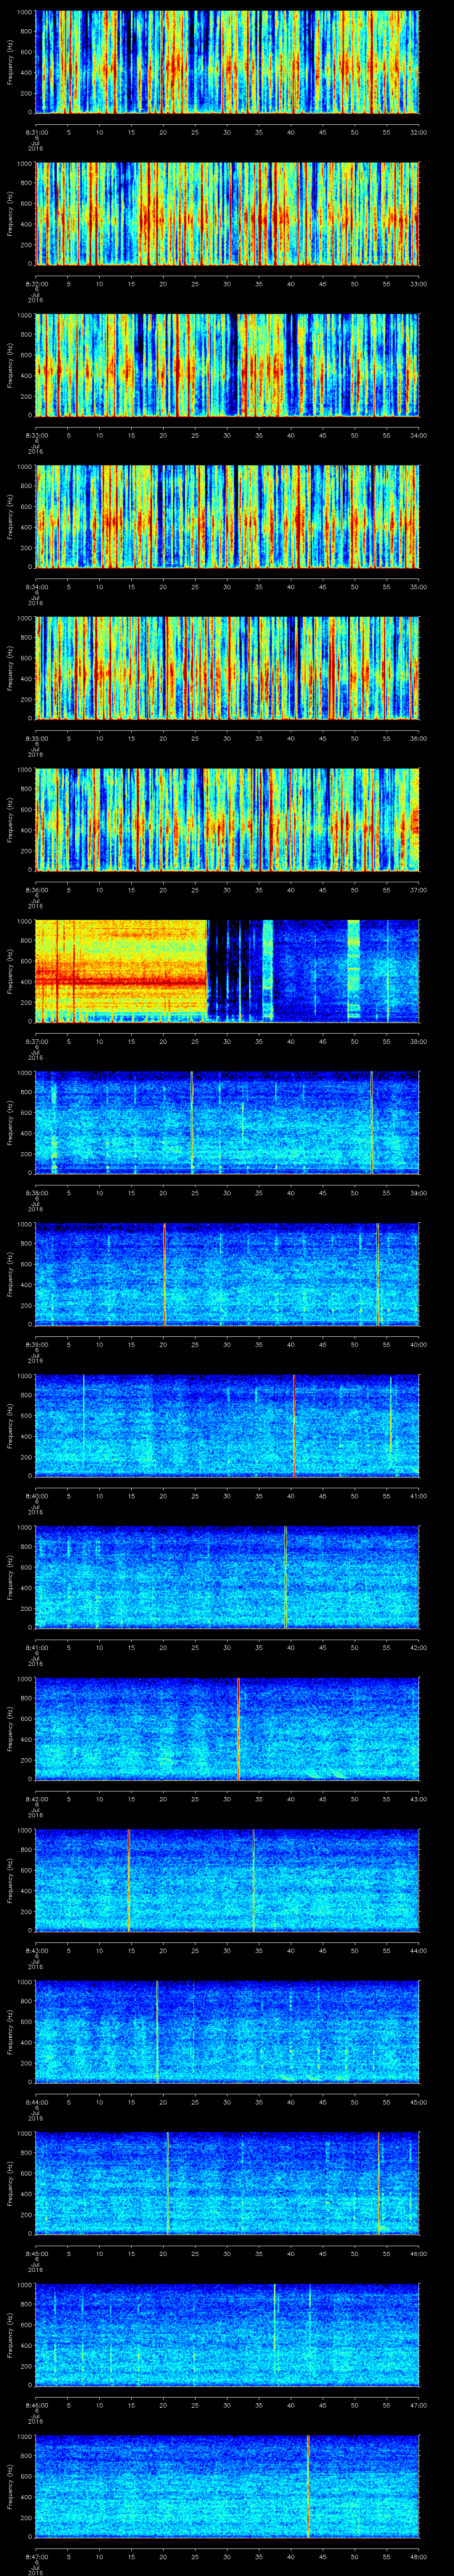454x2576 pixels.
Task: Click the spike near 34s in the 8:43:00 panel
Action: [x=254, y=1880]
